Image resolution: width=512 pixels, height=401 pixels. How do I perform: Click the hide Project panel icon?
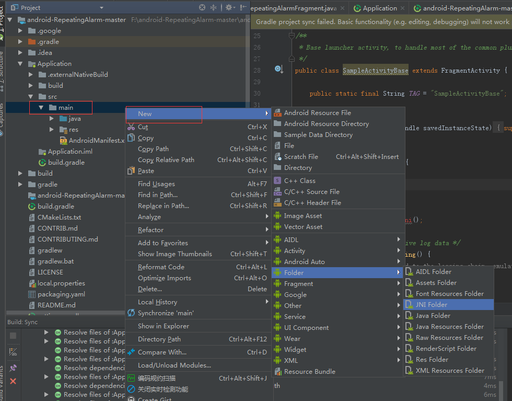tap(242, 7)
